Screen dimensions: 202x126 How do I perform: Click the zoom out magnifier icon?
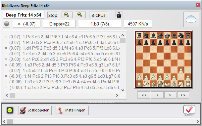(x=80, y=15)
